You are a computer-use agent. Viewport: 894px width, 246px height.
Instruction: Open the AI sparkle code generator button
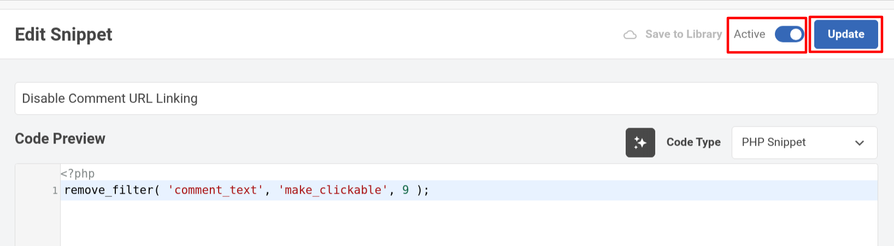(x=640, y=142)
